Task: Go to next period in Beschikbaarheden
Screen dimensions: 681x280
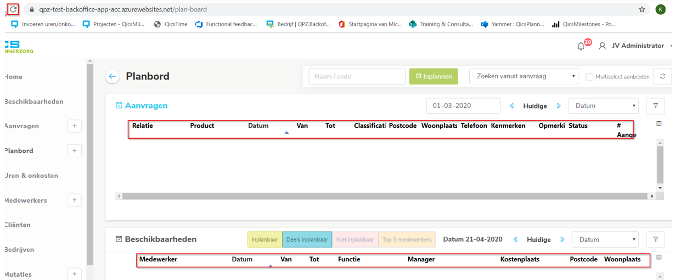Action: [562, 239]
